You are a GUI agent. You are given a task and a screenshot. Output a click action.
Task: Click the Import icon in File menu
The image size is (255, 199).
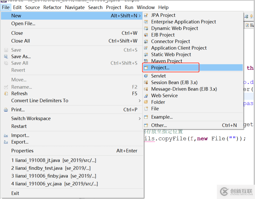pyautogui.click(x=6, y=135)
